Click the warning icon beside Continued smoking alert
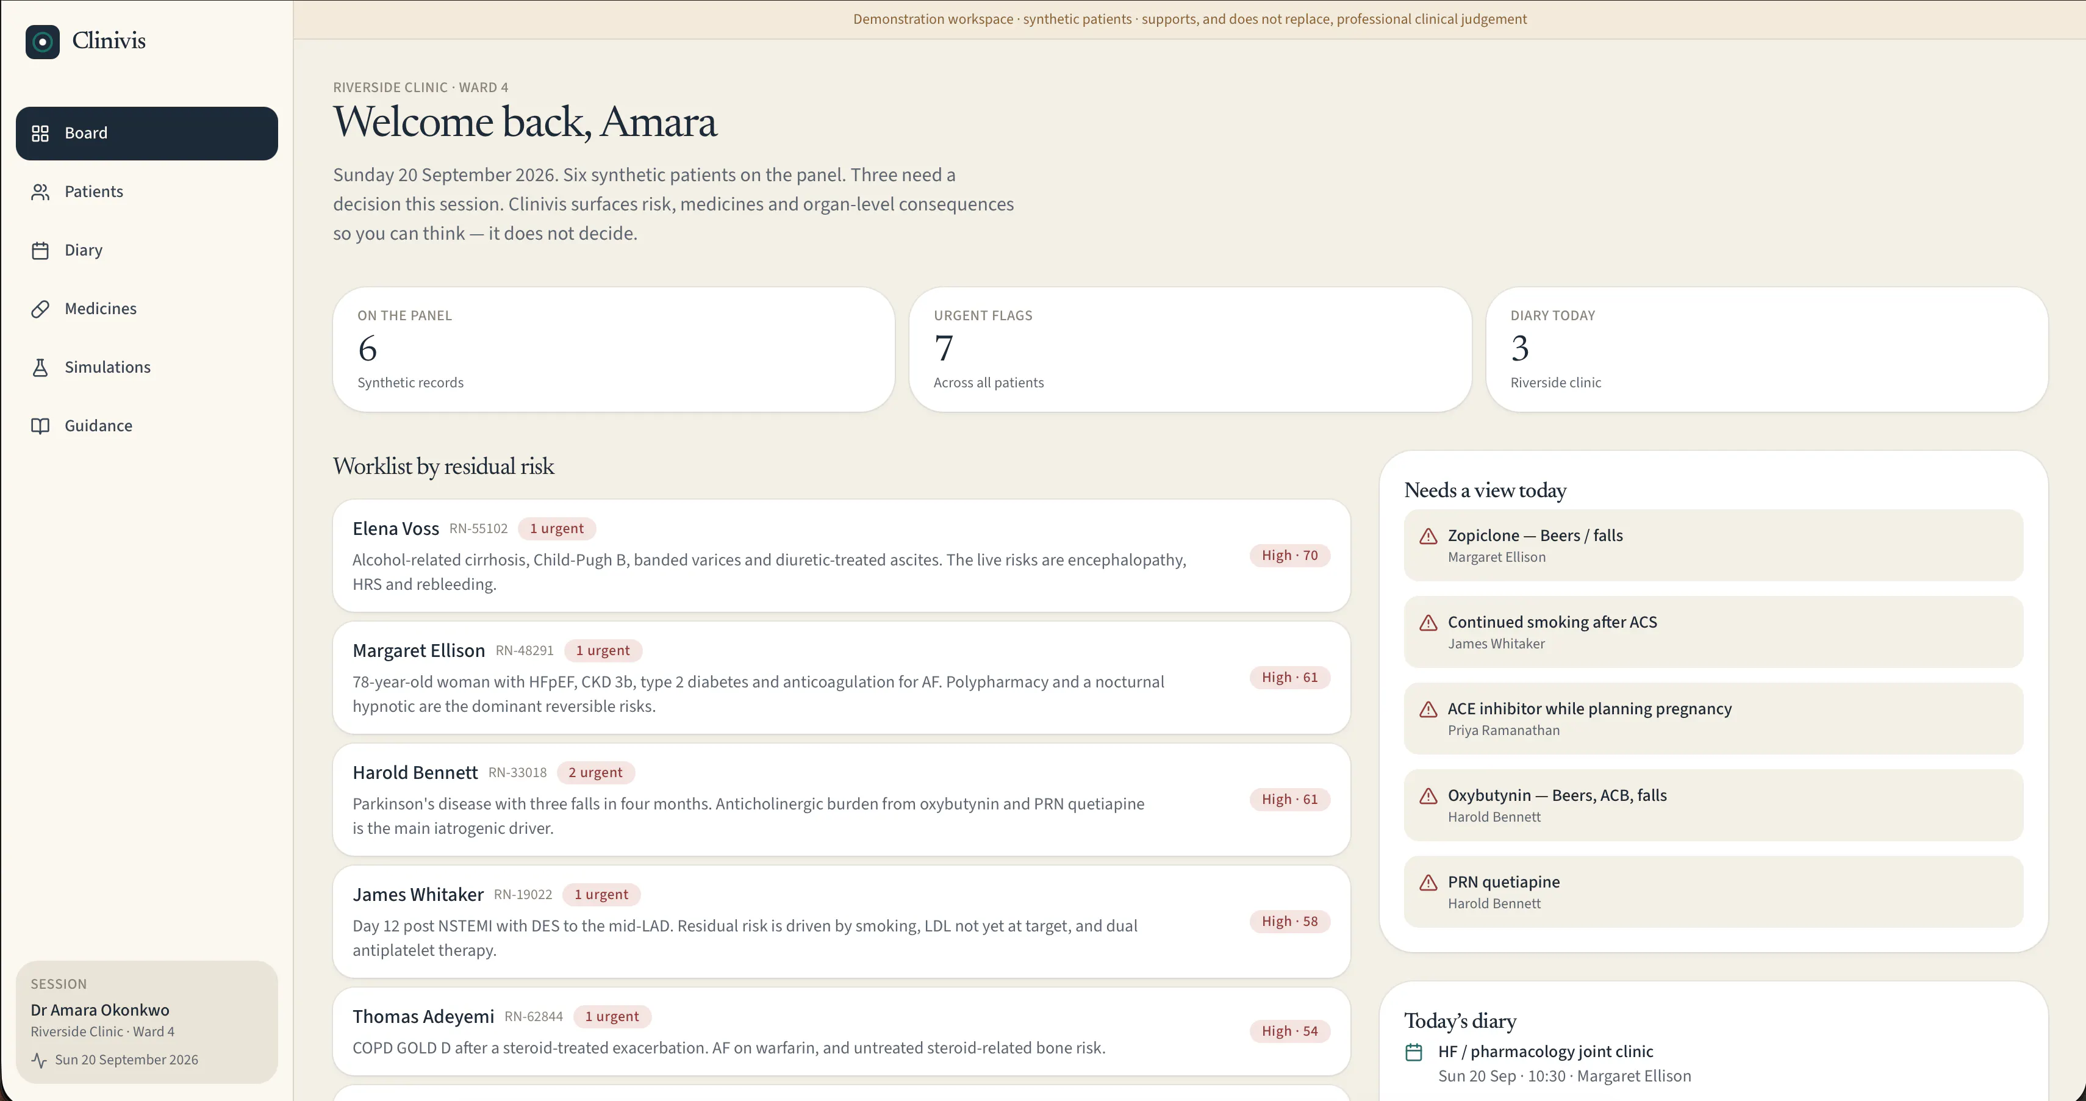The width and height of the screenshot is (2086, 1101). click(x=1428, y=623)
